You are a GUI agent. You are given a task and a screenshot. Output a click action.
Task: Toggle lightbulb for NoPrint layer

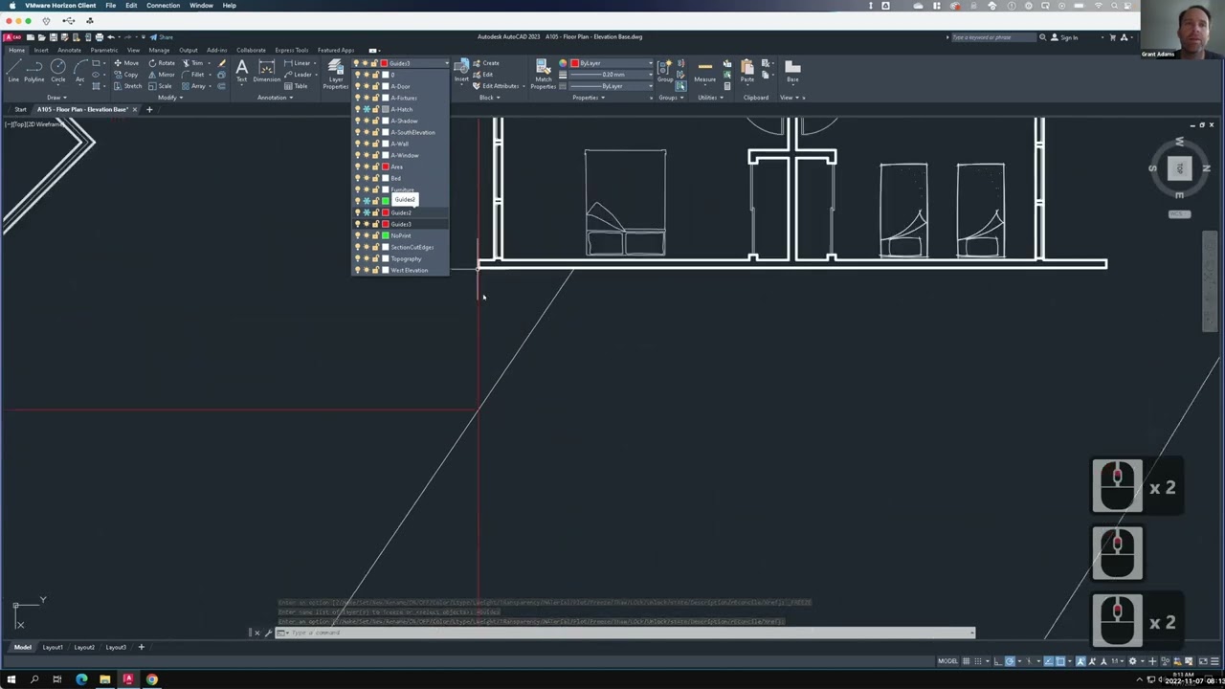coord(358,235)
